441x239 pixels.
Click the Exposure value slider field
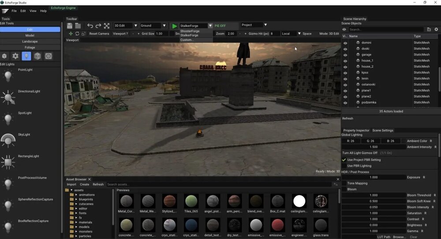(x=374, y=177)
